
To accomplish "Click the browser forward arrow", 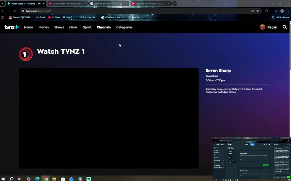I will point(9,11).
